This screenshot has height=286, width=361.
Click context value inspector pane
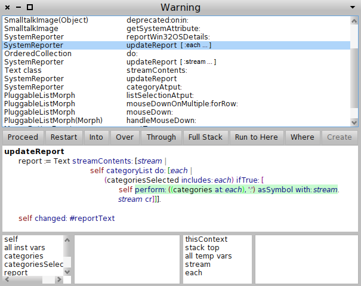coord(307,259)
